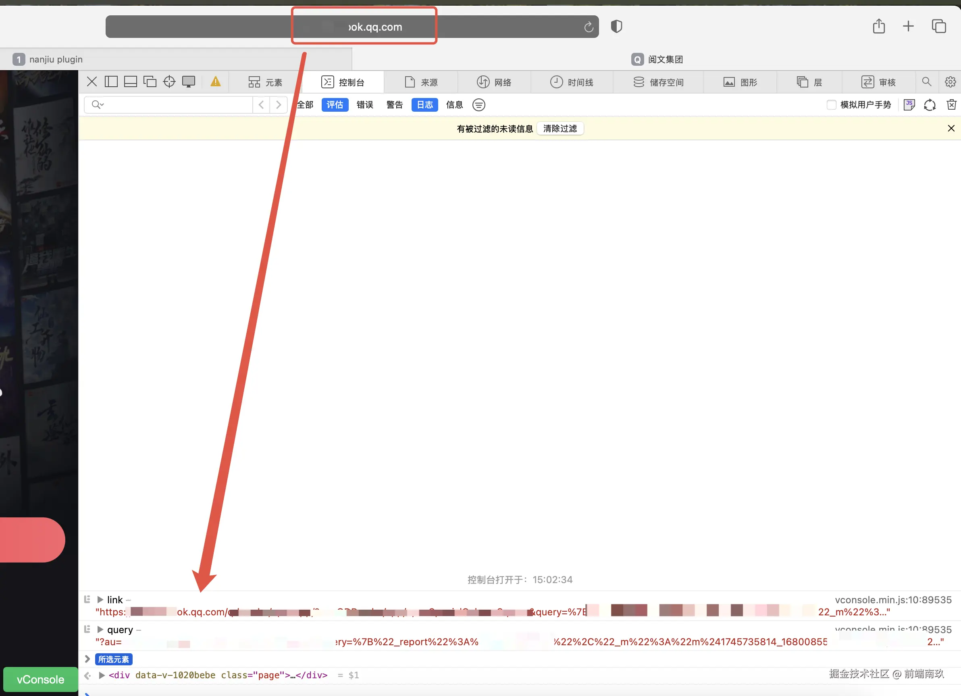The image size is (961, 696).
Task: Click the search magnifier in inspector toolbar
Action: (926, 82)
